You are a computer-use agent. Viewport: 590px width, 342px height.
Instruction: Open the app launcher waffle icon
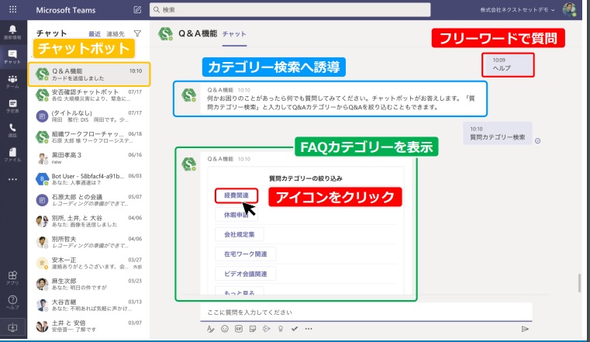pos(13,9)
